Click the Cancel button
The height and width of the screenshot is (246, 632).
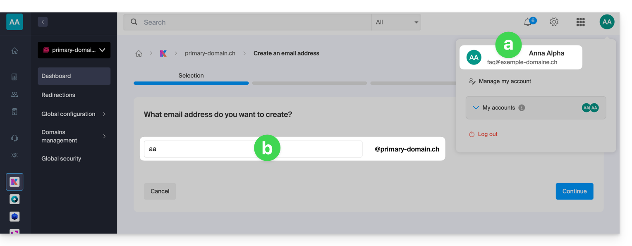tap(160, 191)
